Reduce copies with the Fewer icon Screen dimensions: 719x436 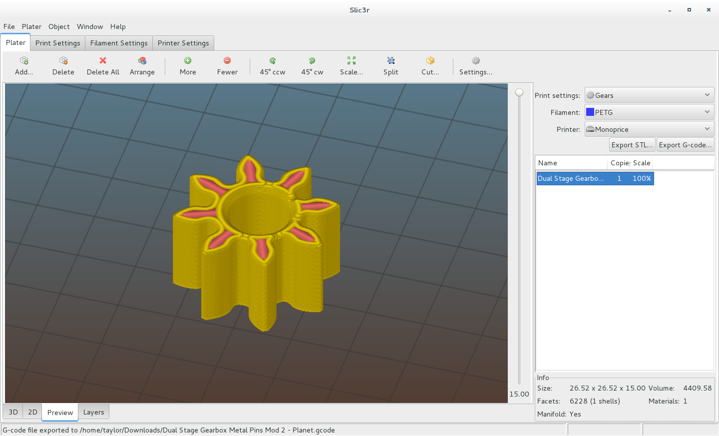coord(227,61)
